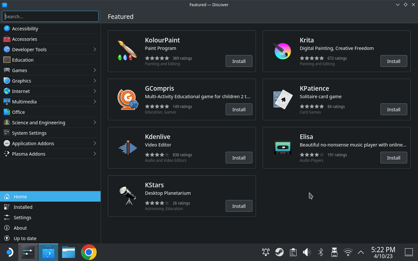
Task: Focus the Search field
Action: (x=50, y=16)
